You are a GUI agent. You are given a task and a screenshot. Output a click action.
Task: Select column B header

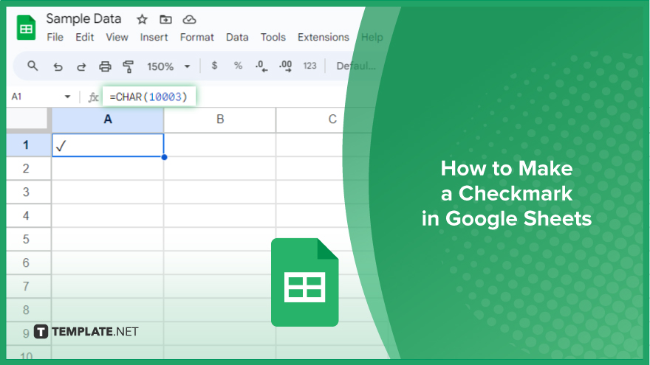(x=220, y=119)
